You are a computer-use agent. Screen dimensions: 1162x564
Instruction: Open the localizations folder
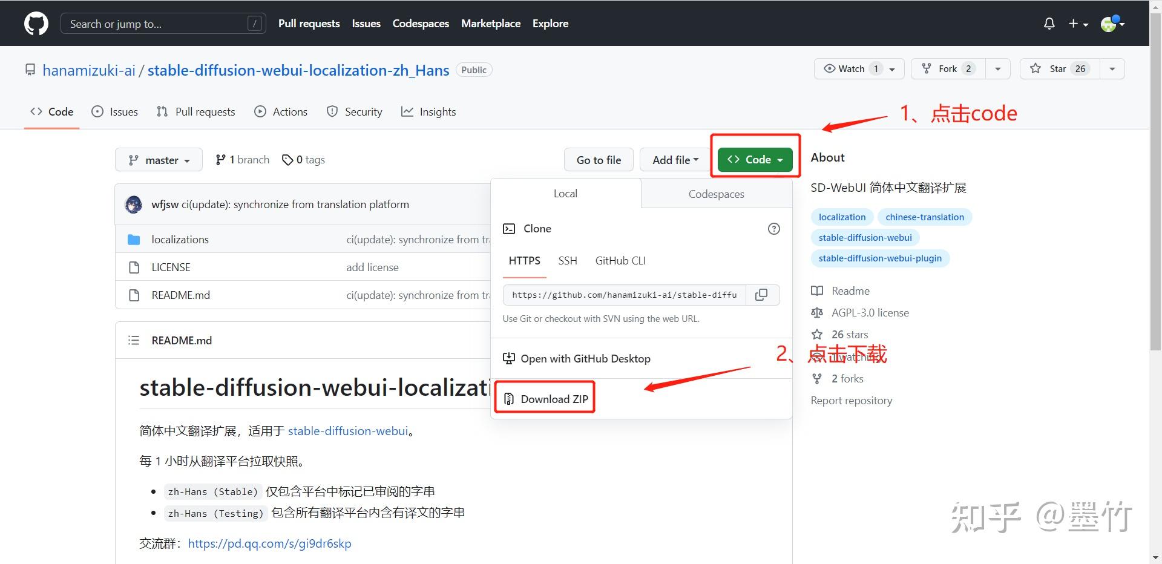[180, 239]
